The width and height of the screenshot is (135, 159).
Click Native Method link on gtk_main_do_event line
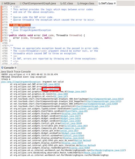[83, 141]
